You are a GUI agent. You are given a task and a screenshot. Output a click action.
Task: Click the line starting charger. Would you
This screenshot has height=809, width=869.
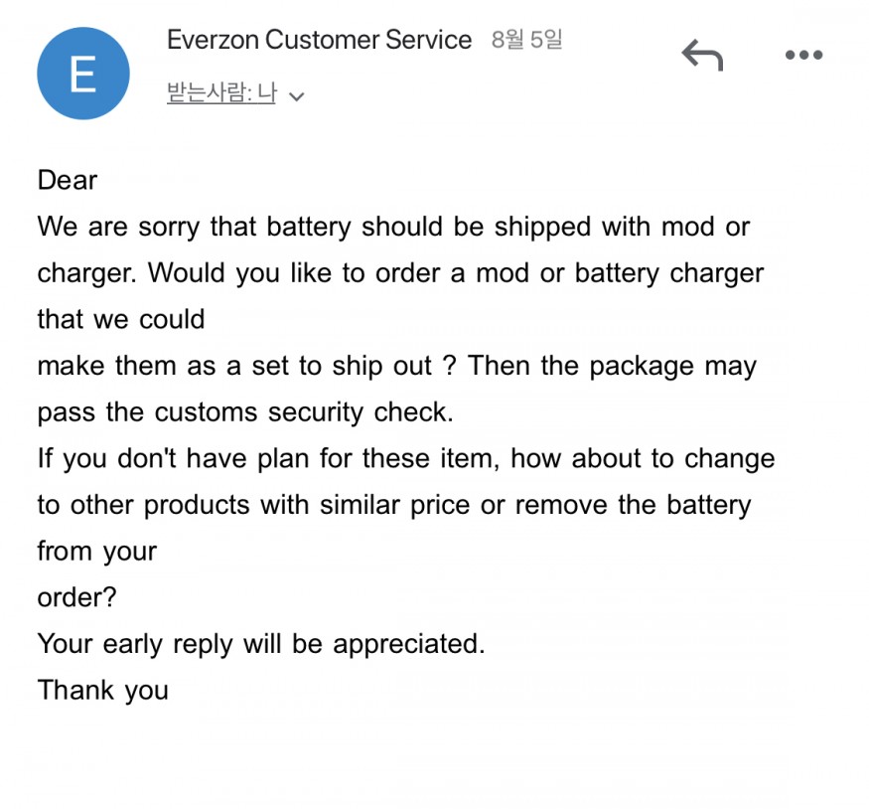[400, 273]
